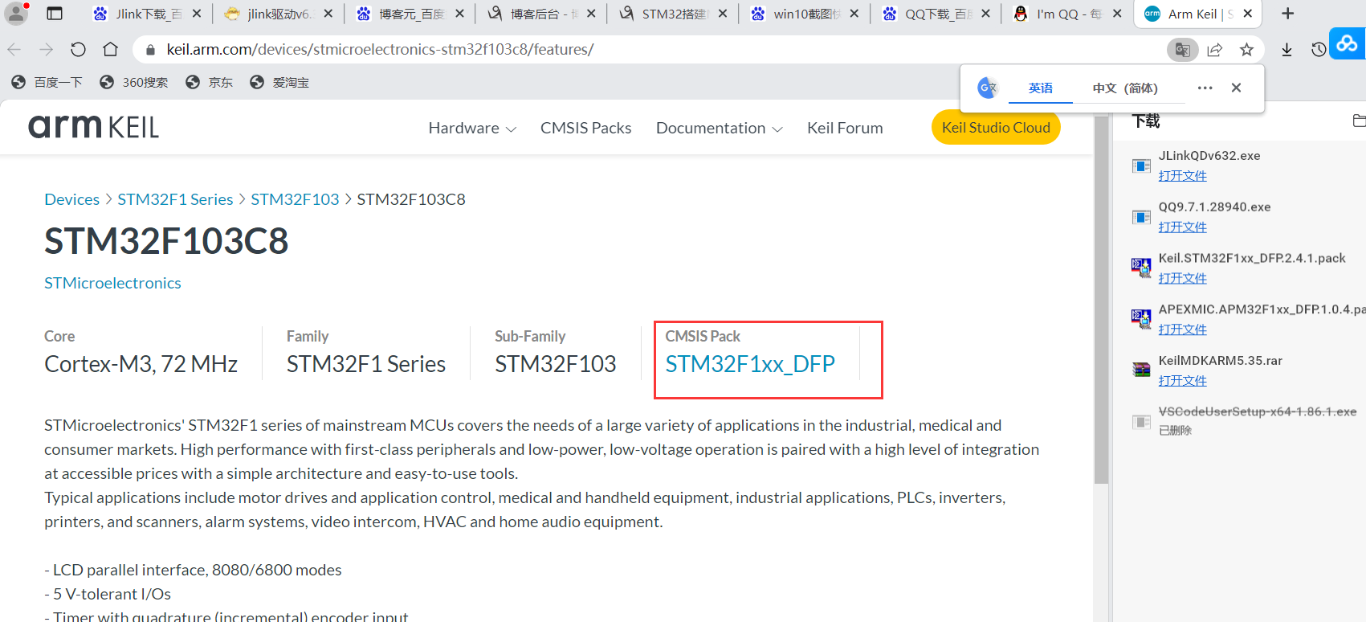Reload the current page
This screenshot has height=622, width=1366.
[78, 50]
